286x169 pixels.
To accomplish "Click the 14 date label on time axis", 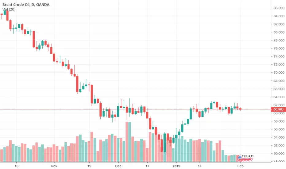I will coord(199,166).
